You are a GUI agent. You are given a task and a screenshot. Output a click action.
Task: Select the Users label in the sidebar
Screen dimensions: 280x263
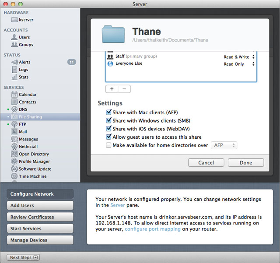coord(24,37)
